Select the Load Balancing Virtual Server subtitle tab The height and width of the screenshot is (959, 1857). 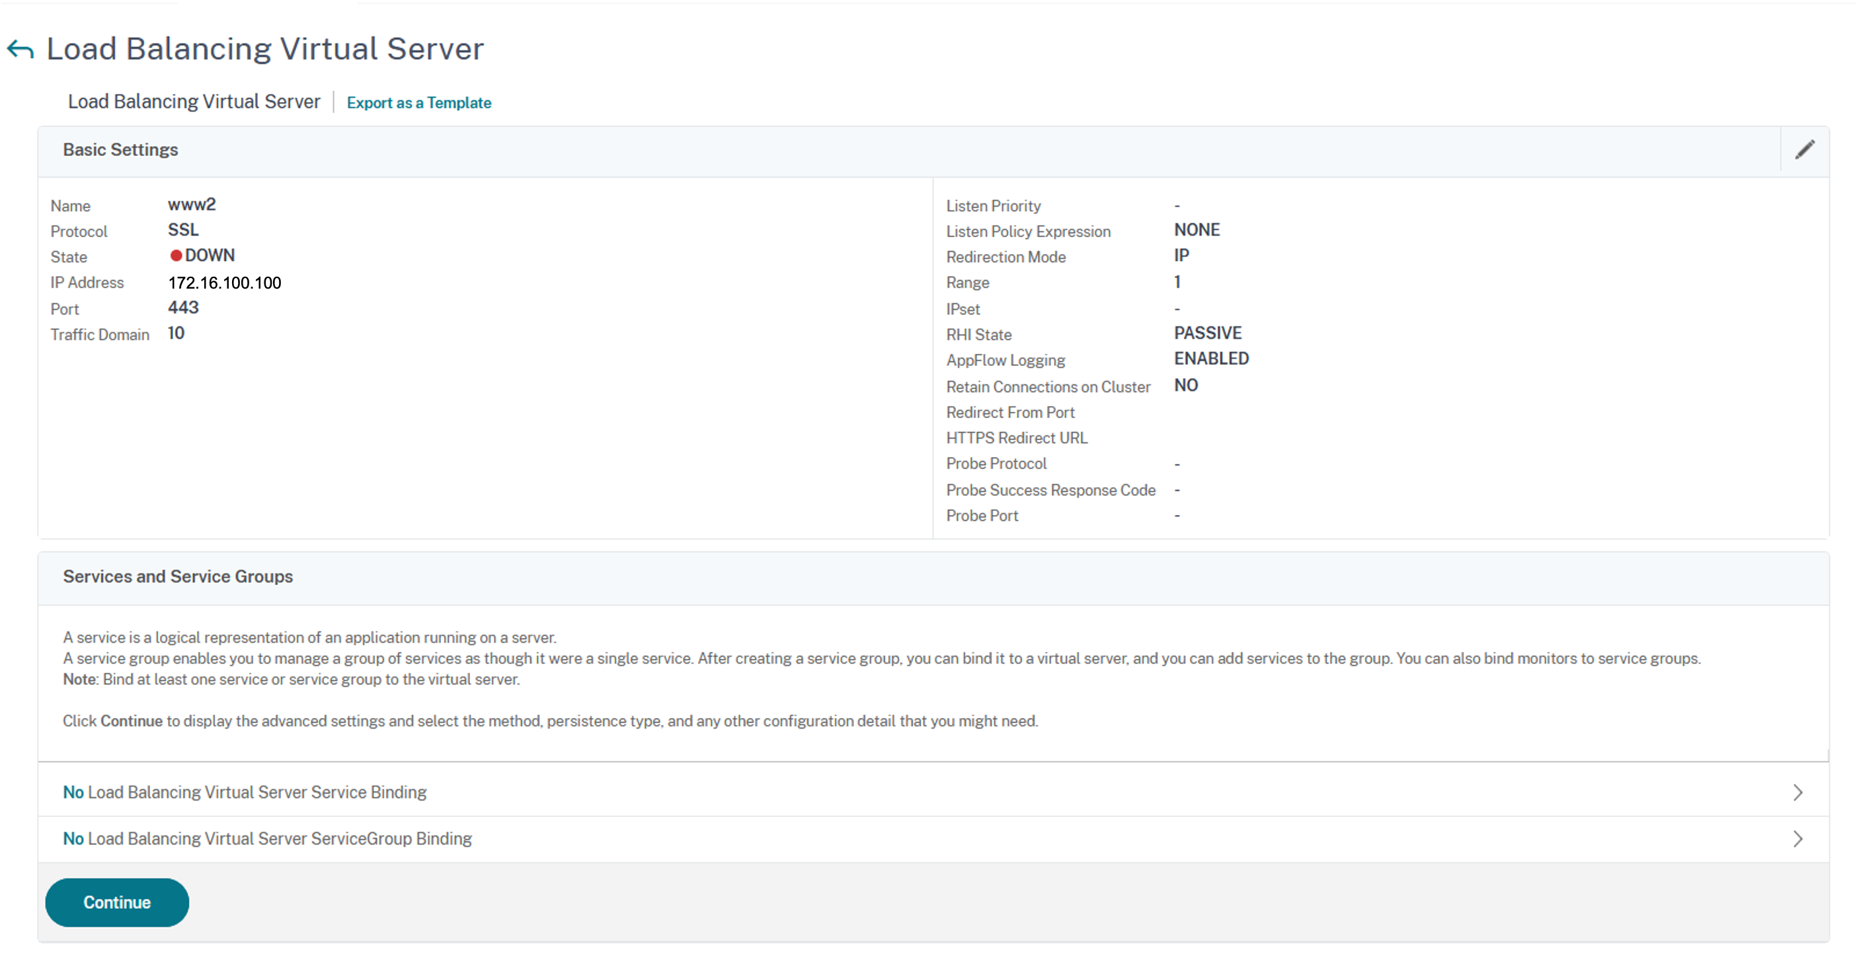coord(194,102)
